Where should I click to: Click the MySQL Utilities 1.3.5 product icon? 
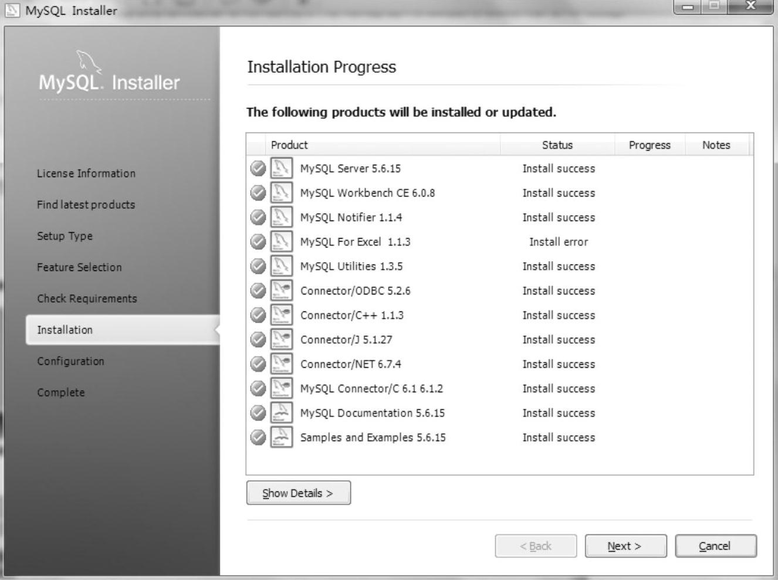(281, 266)
